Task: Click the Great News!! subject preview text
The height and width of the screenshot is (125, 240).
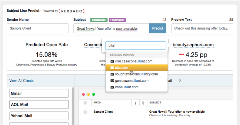Action: pyautogui.click(x=177, y=112)
